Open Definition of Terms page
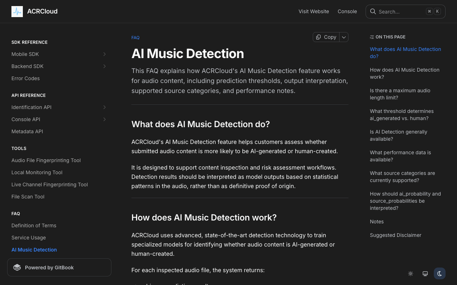 (x=34, y=226)
